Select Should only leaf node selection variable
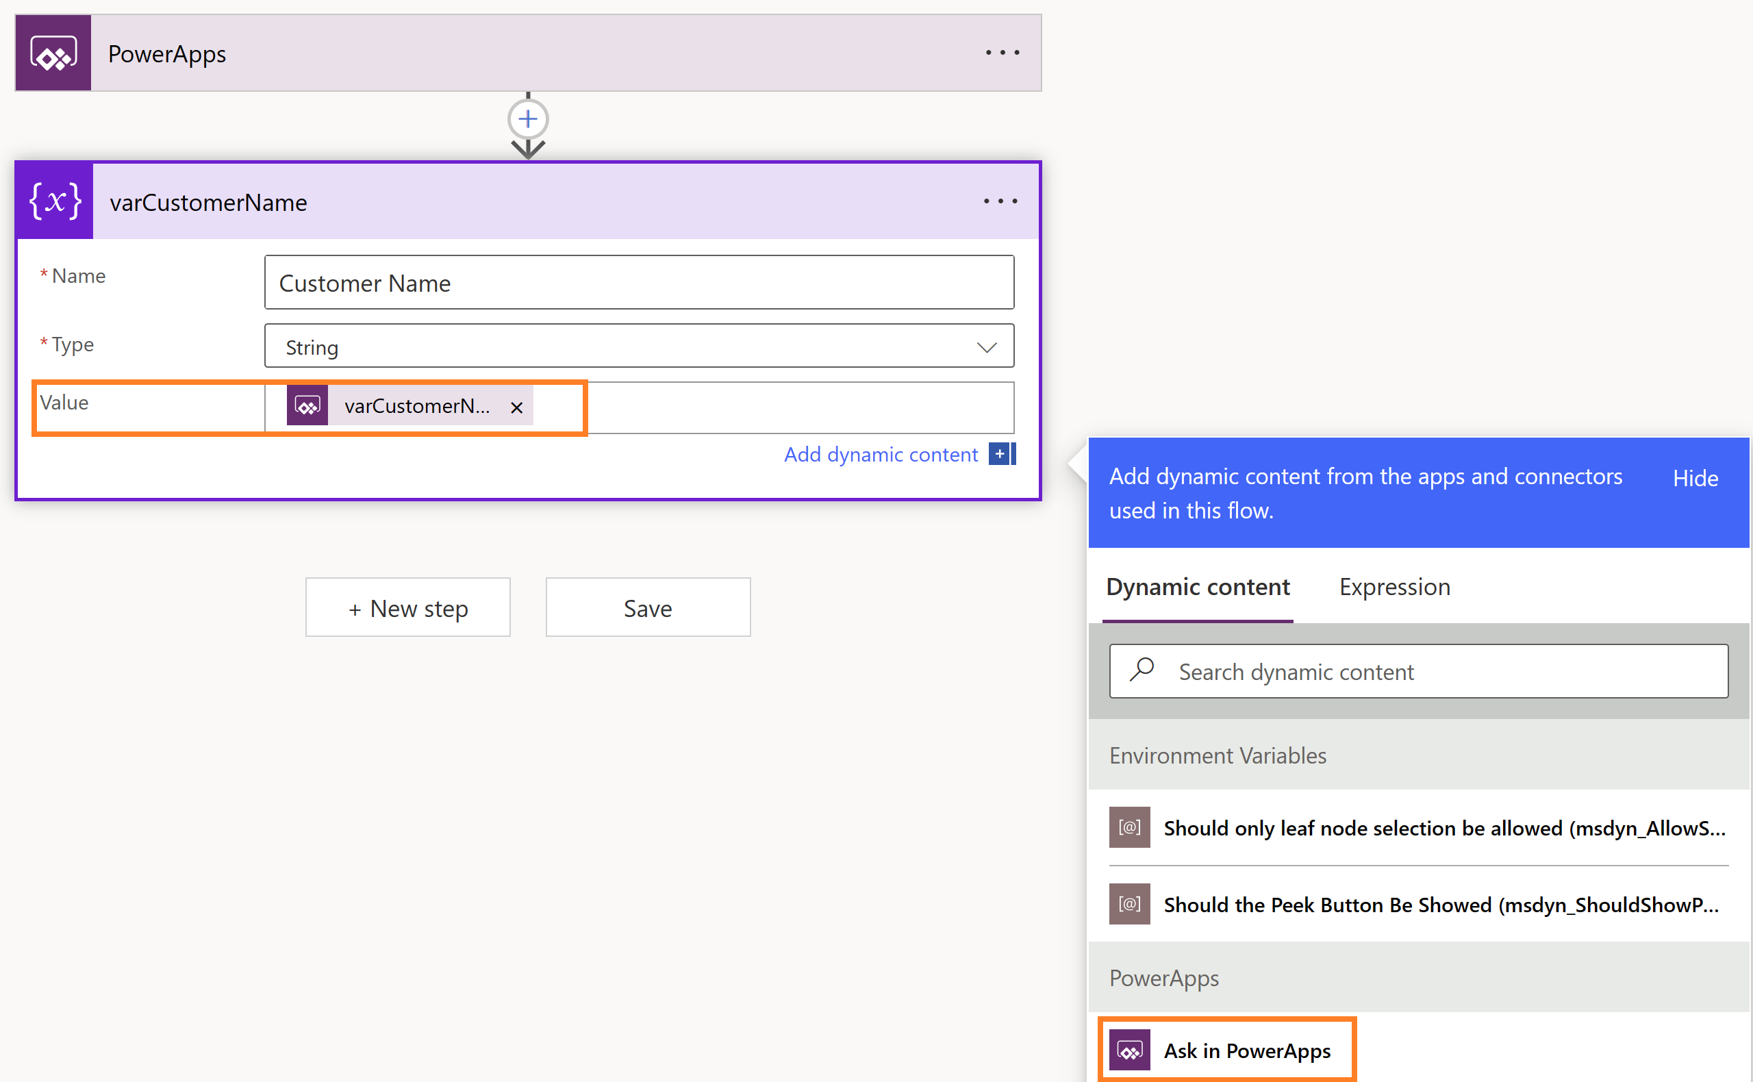The height and width of the screenshot is (1082, 1753). (x=1443, y=828)
